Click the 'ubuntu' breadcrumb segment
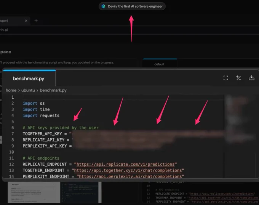259x205 pixels. coord(28,90)
